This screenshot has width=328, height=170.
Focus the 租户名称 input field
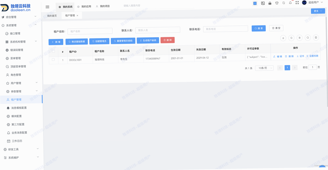click(x=90, y=31)
